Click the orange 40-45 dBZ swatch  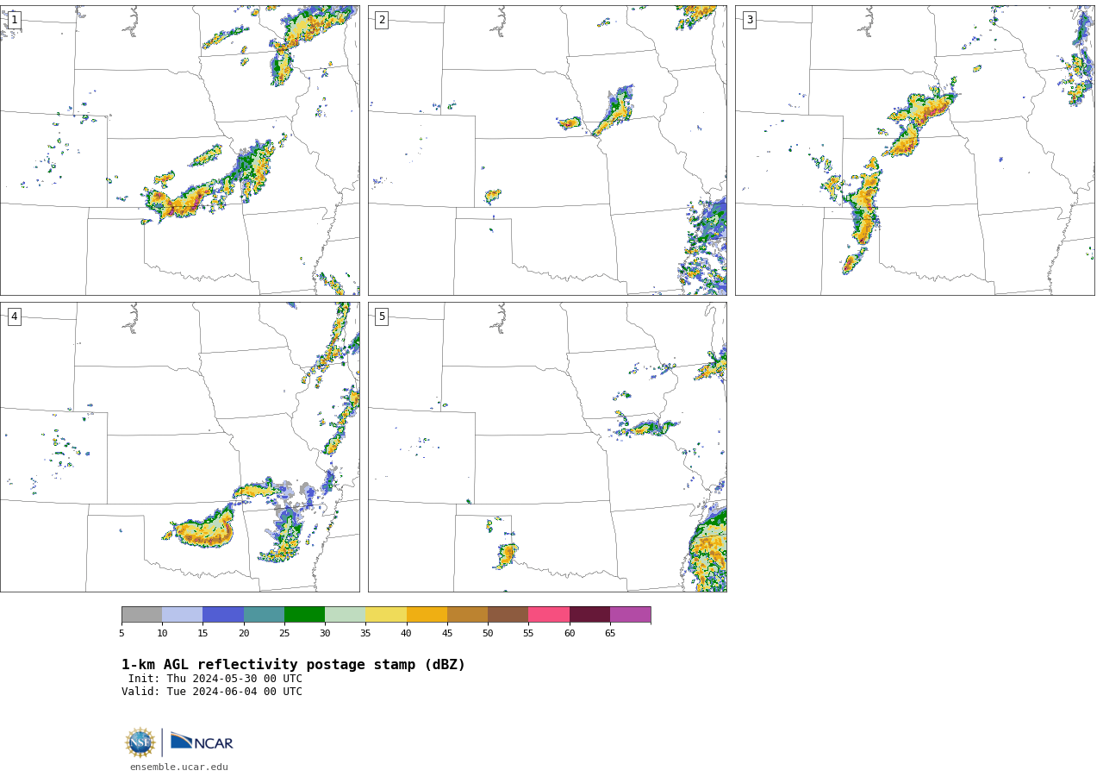[427, 614]
